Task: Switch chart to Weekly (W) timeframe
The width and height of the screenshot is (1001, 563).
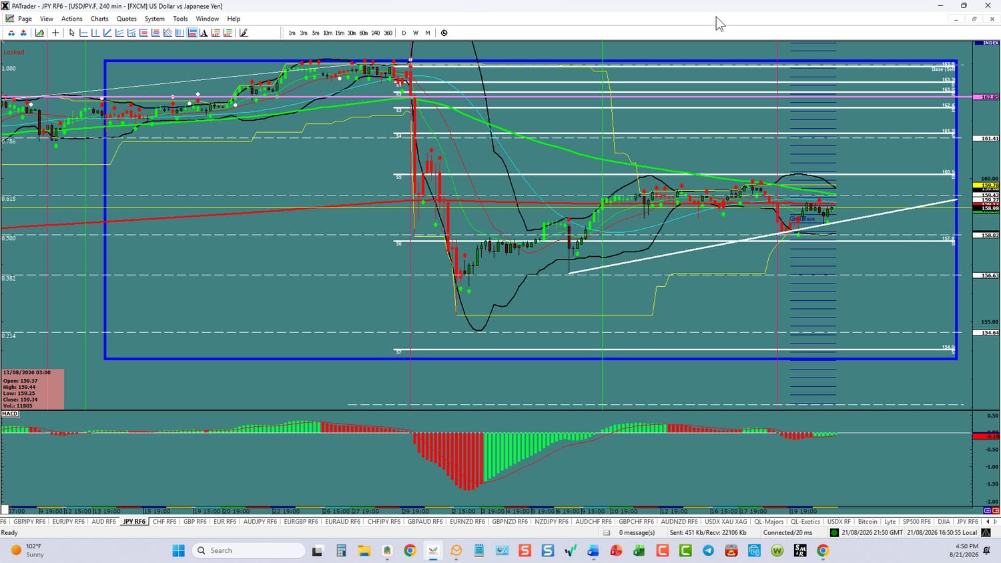Action: click(416, 33)
